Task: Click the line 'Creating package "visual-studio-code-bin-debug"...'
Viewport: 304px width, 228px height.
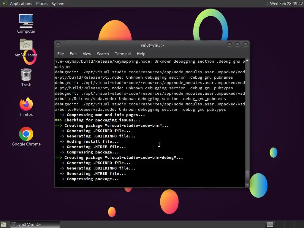Action: 119,157
